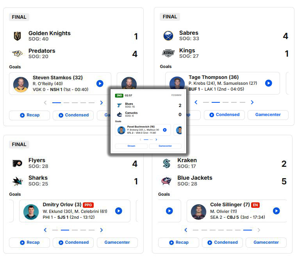
Task: Open Condensed game for Golden Knights vs Predators
Action: click(73, 115)
